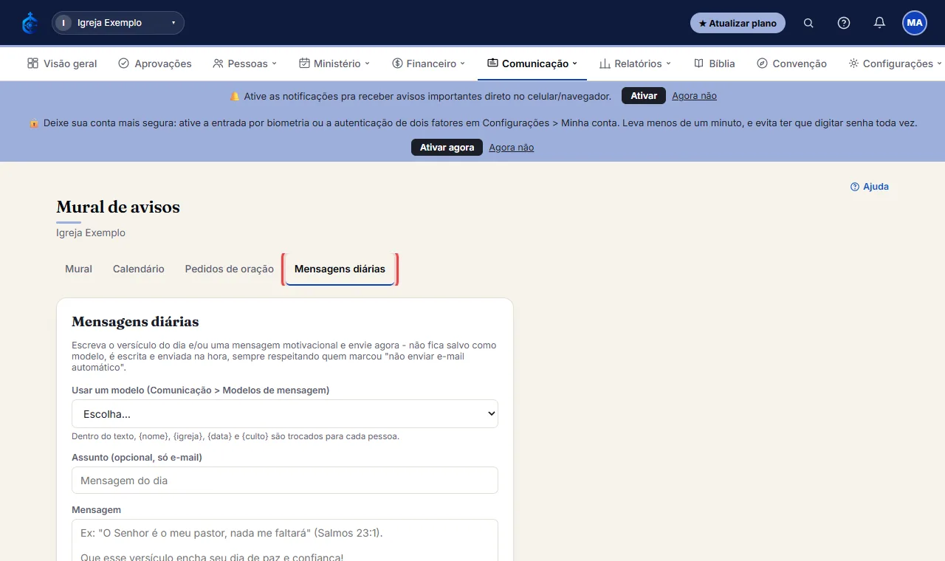Switch to the Pedidos de oração tab
The image size is (945, 561).
(x=230, y=269)
